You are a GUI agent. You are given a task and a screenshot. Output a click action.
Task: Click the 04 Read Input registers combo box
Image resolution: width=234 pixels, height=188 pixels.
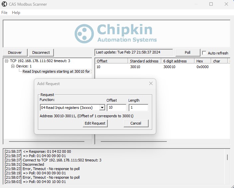(x=72, y=108)
